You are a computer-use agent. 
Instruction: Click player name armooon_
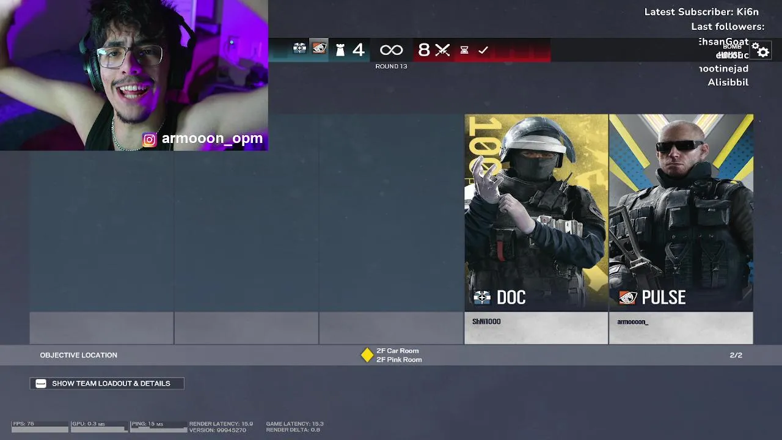tap(633, 321)
